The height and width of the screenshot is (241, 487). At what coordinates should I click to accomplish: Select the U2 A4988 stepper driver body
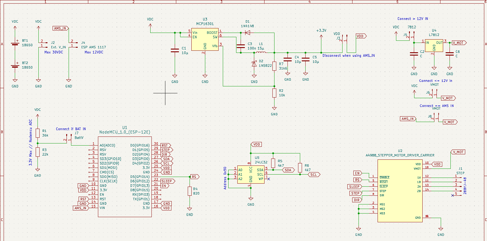400,191
